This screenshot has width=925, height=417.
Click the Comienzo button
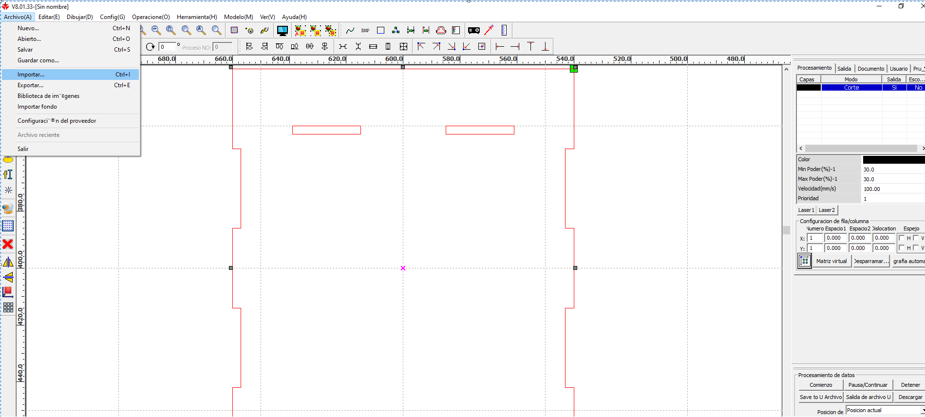coord(821,385)
